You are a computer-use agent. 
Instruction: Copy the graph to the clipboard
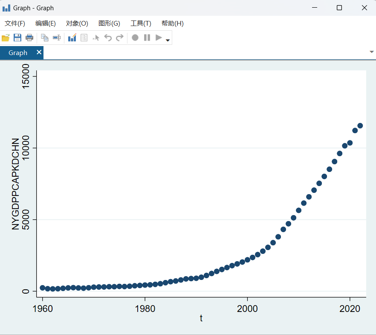point(44,38)
